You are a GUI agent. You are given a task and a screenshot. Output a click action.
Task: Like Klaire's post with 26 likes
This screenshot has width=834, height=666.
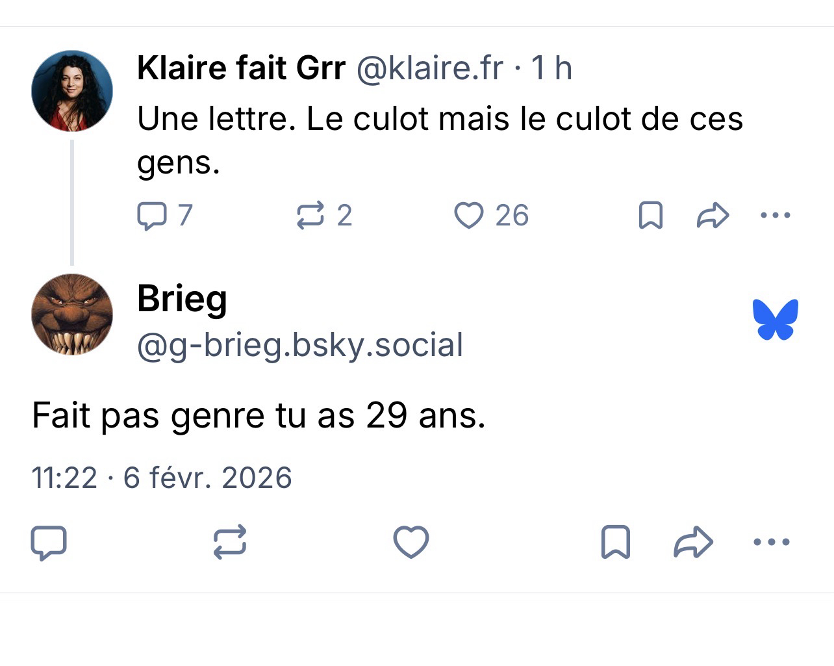click(468, 216)
